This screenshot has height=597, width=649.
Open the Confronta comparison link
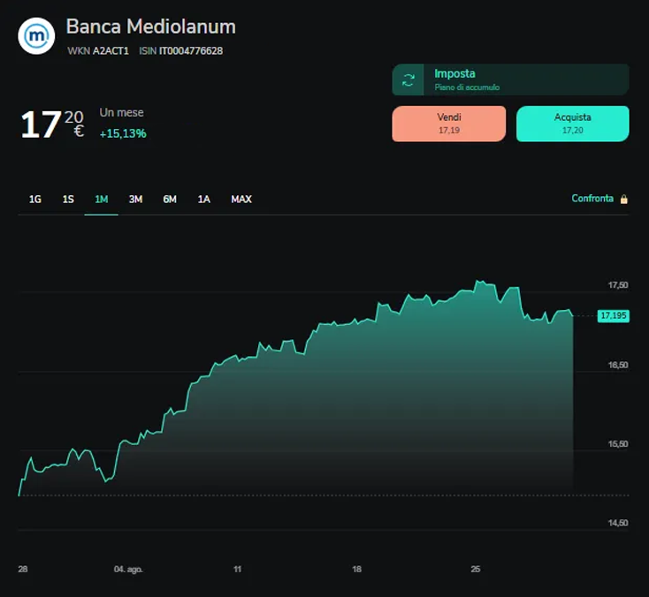pyautogui.click(x=592, y=199)
